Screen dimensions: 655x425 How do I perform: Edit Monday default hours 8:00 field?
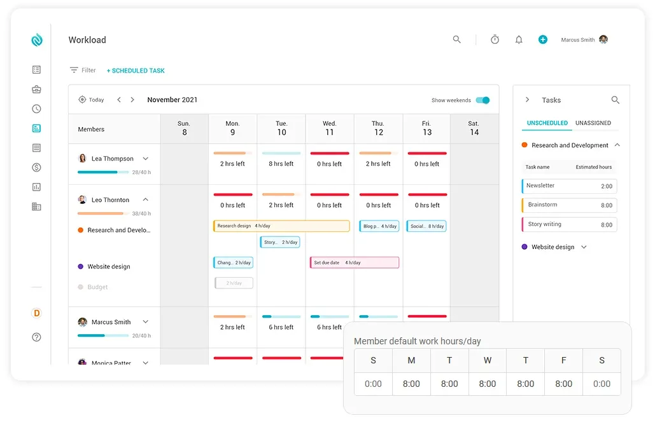(x=411, y=384)
